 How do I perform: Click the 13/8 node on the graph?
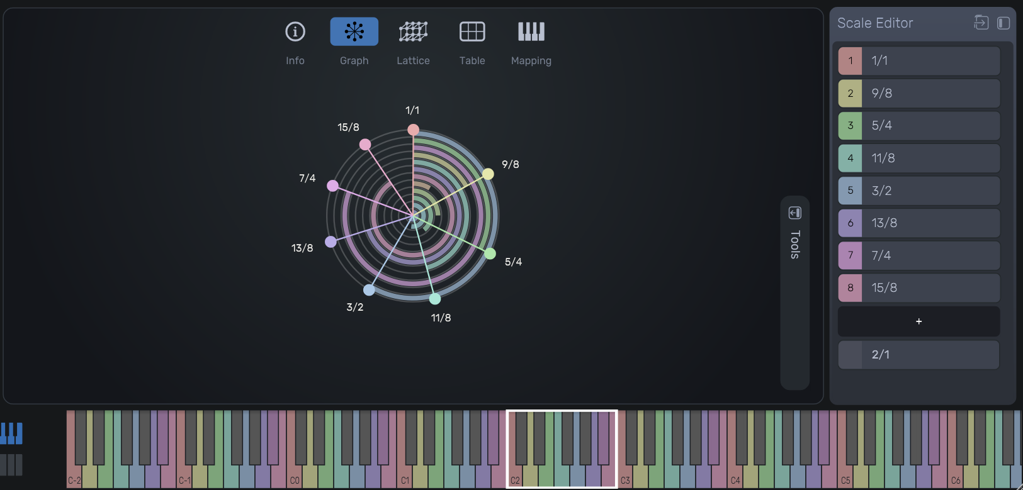[x=331, y=242]
